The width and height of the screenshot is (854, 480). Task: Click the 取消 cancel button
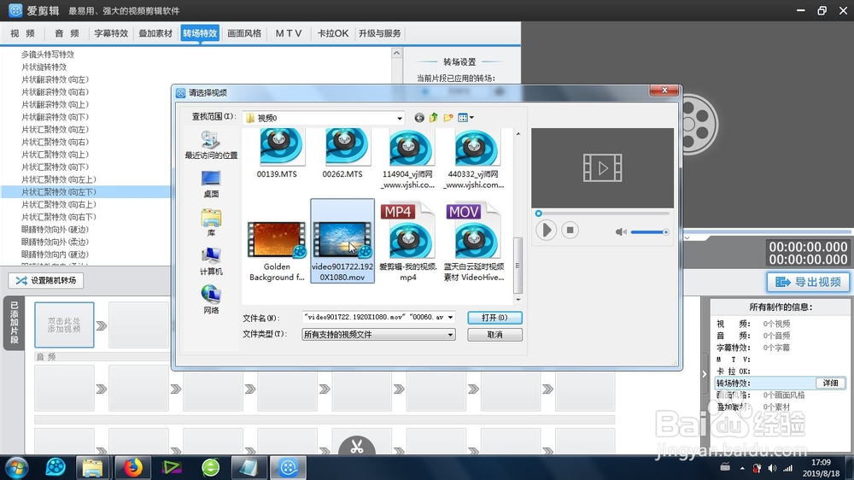[x=494, y=335]
